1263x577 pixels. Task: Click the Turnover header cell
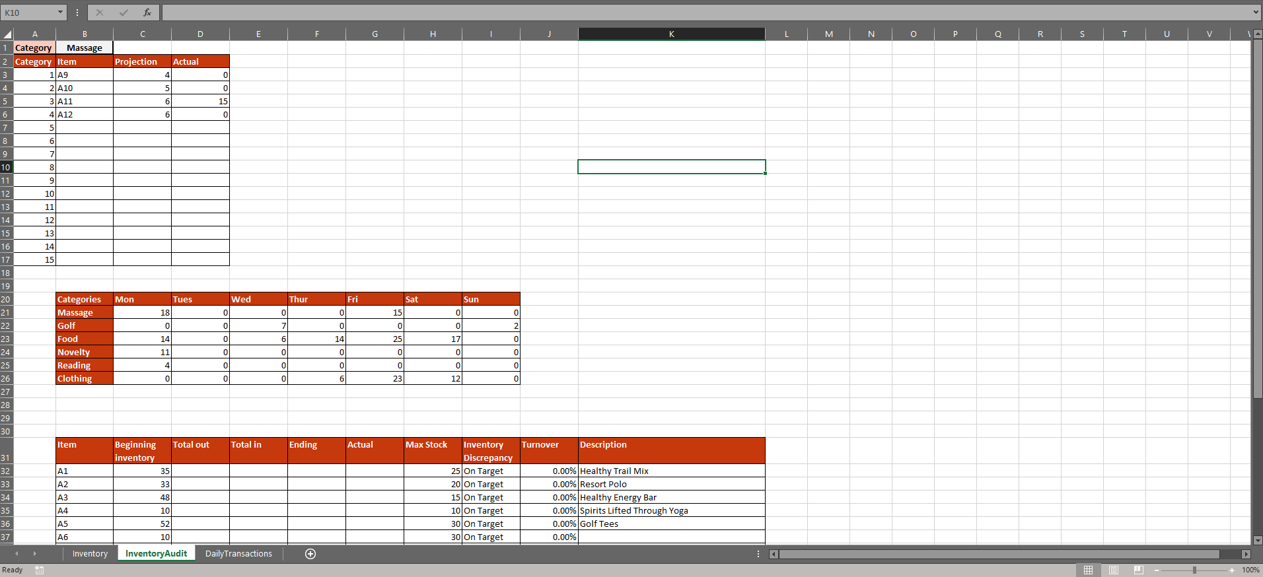[549, 451]
